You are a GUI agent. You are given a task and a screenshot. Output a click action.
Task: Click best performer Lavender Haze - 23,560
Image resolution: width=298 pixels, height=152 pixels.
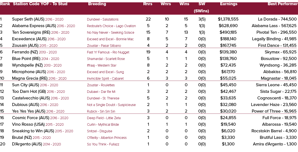click(x=274, y=105)
